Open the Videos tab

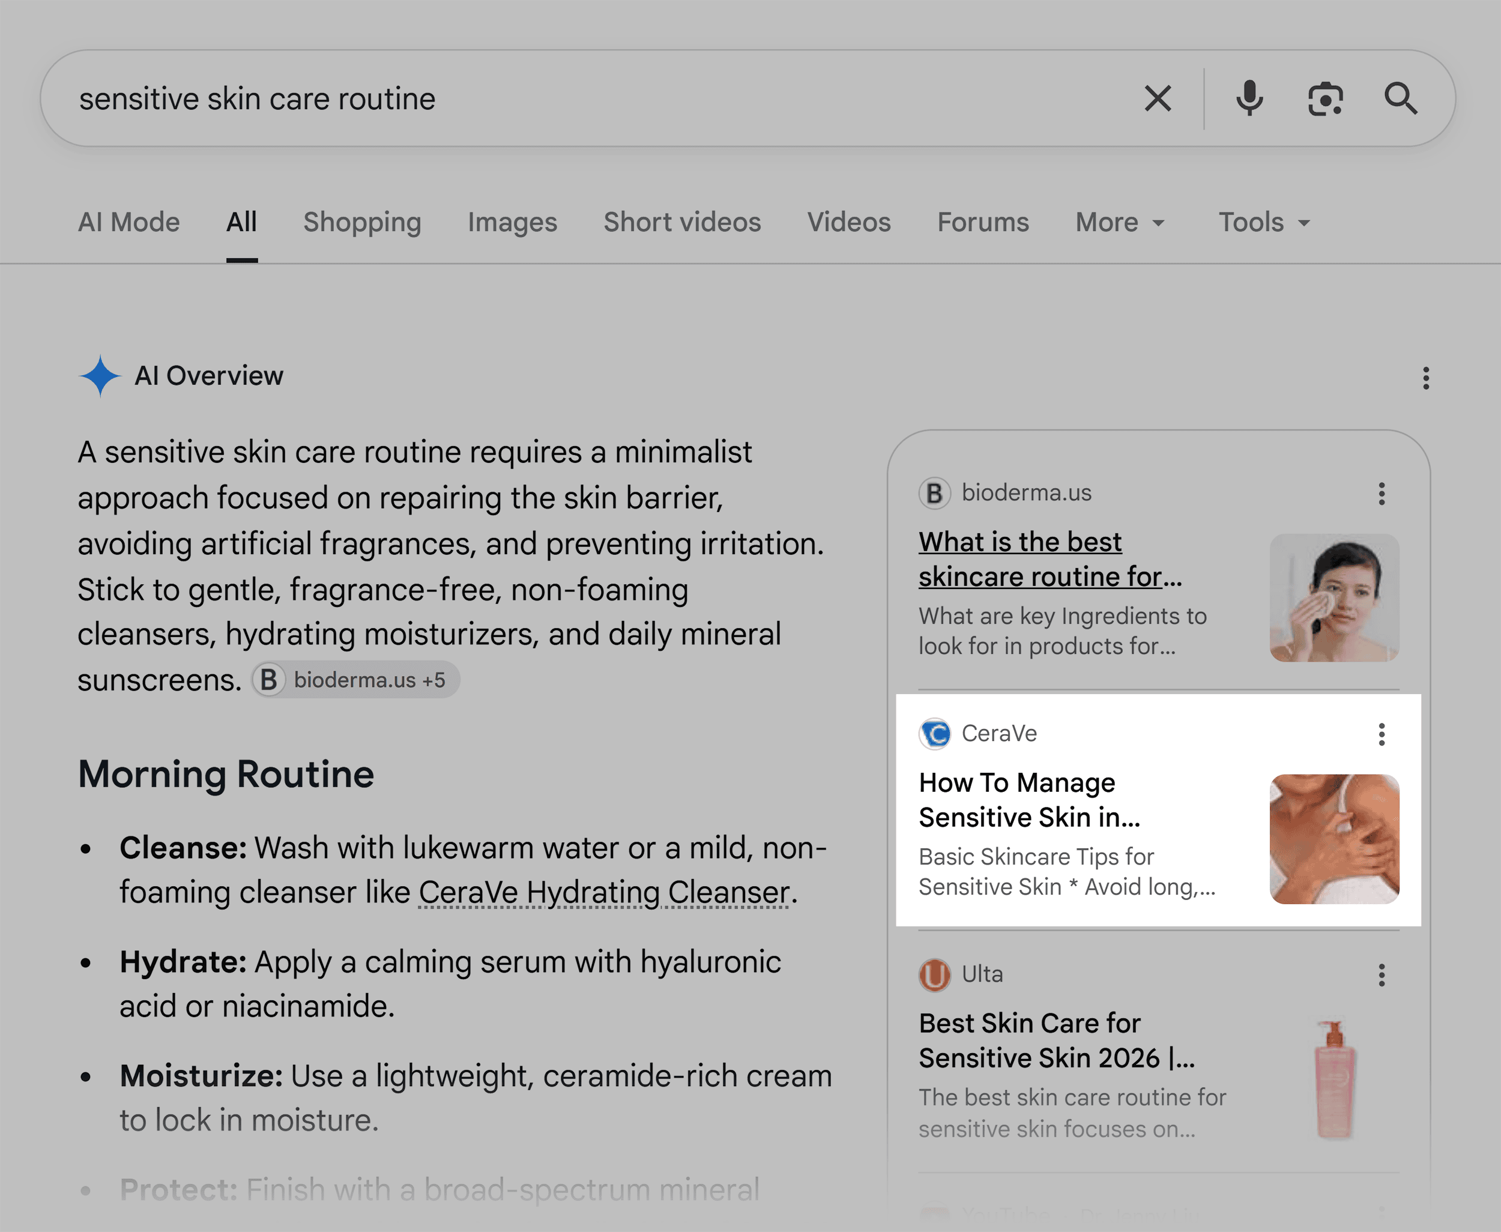point(849,222)
